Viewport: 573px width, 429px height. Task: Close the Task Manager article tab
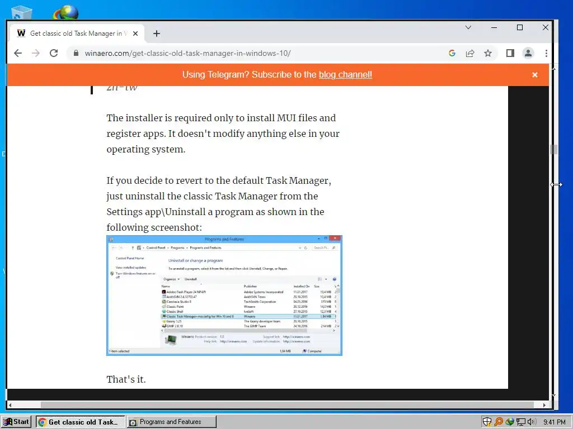[x=135, y=34]
